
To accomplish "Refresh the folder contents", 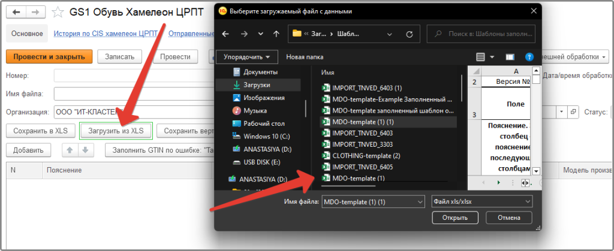I will [x=410, y=34].
